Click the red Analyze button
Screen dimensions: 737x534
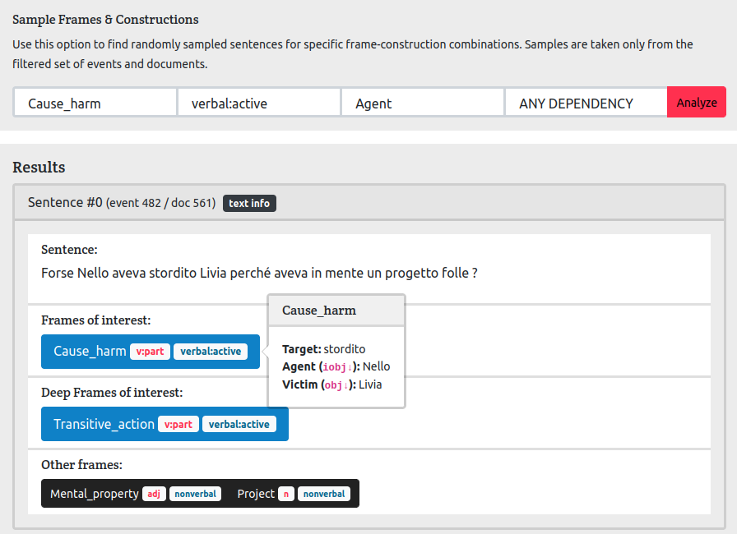(x=696, y=103)
